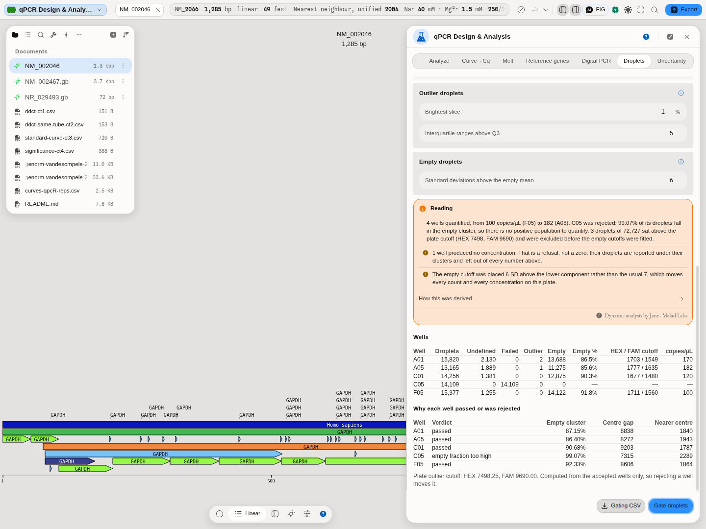Image resolution: width=706 pixels, height=529 pixels.
Task: Click the Export button
Action: pos(683,10)
